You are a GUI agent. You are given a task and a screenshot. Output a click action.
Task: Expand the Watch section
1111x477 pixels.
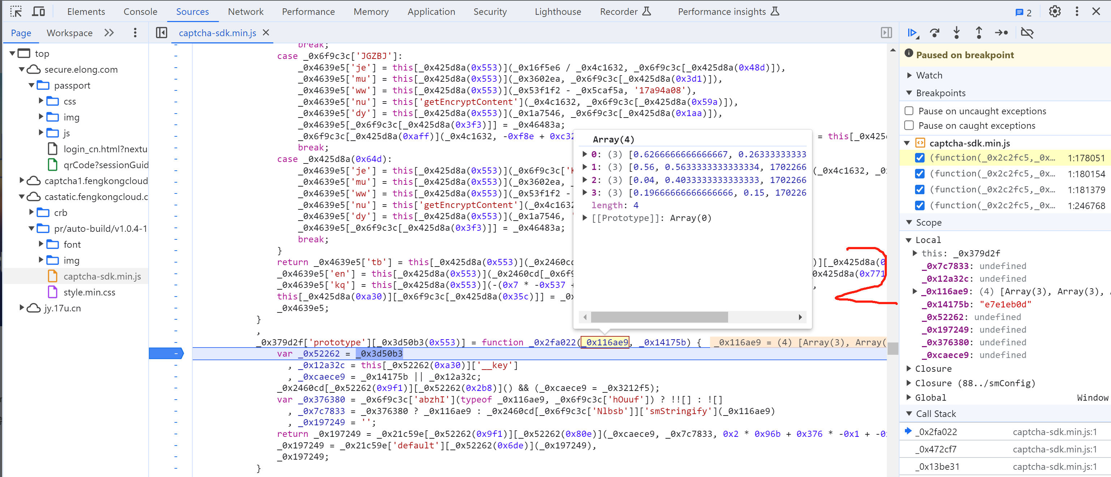pos(909,76)
